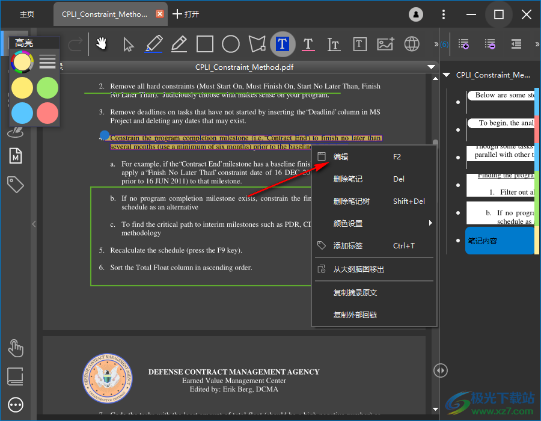Select the 'parallel with other' outline note

pyautogui.click(x=501, y=154)
